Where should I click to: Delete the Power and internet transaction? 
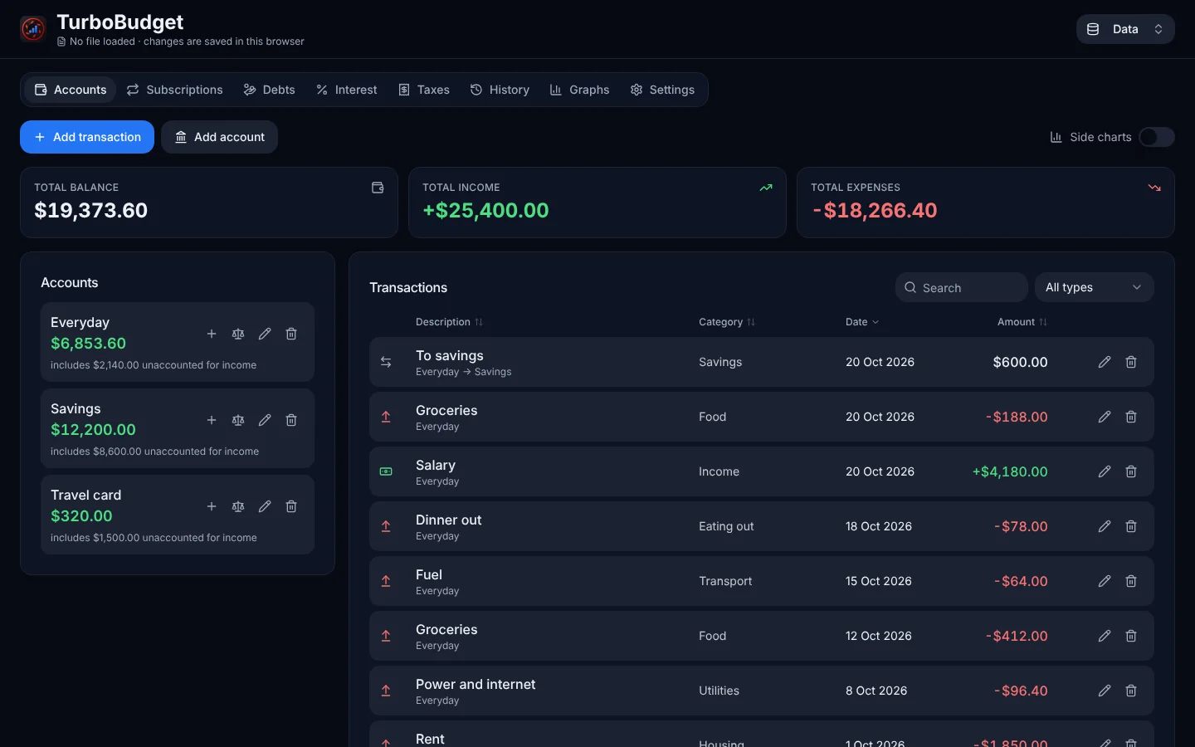coord(1131,691)
